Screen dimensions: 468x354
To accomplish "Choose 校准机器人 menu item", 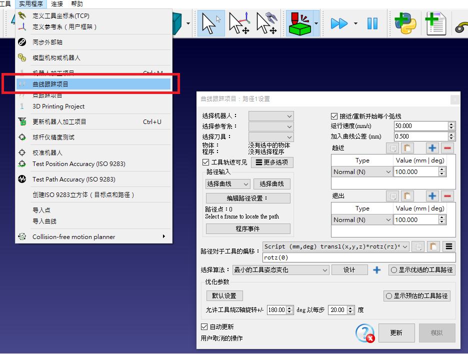I will [93, 153].
